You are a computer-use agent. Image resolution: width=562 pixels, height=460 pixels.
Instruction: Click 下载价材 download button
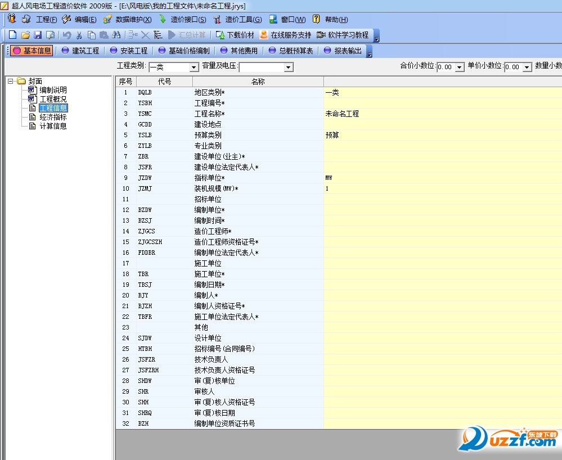pos(235,35)
